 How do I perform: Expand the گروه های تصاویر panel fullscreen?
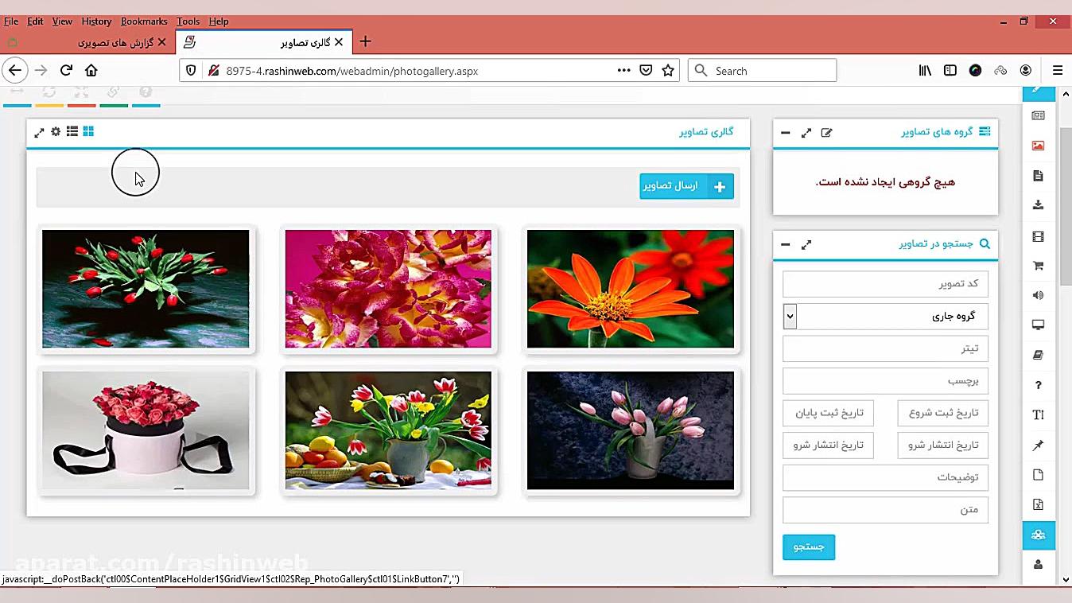806,133
